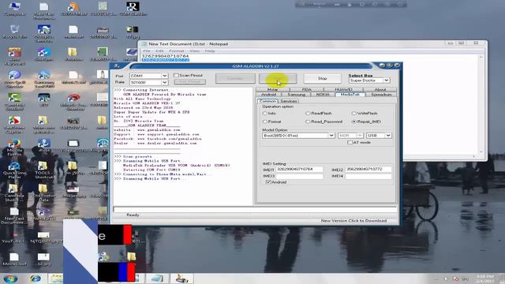
Task: Open the NjTQ image file on desktop
Action: tap(43, 237)
